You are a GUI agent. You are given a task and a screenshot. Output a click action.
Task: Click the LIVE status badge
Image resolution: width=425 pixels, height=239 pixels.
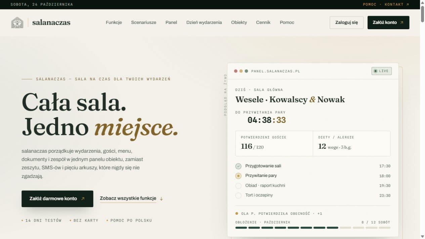(x=382, y=71)
